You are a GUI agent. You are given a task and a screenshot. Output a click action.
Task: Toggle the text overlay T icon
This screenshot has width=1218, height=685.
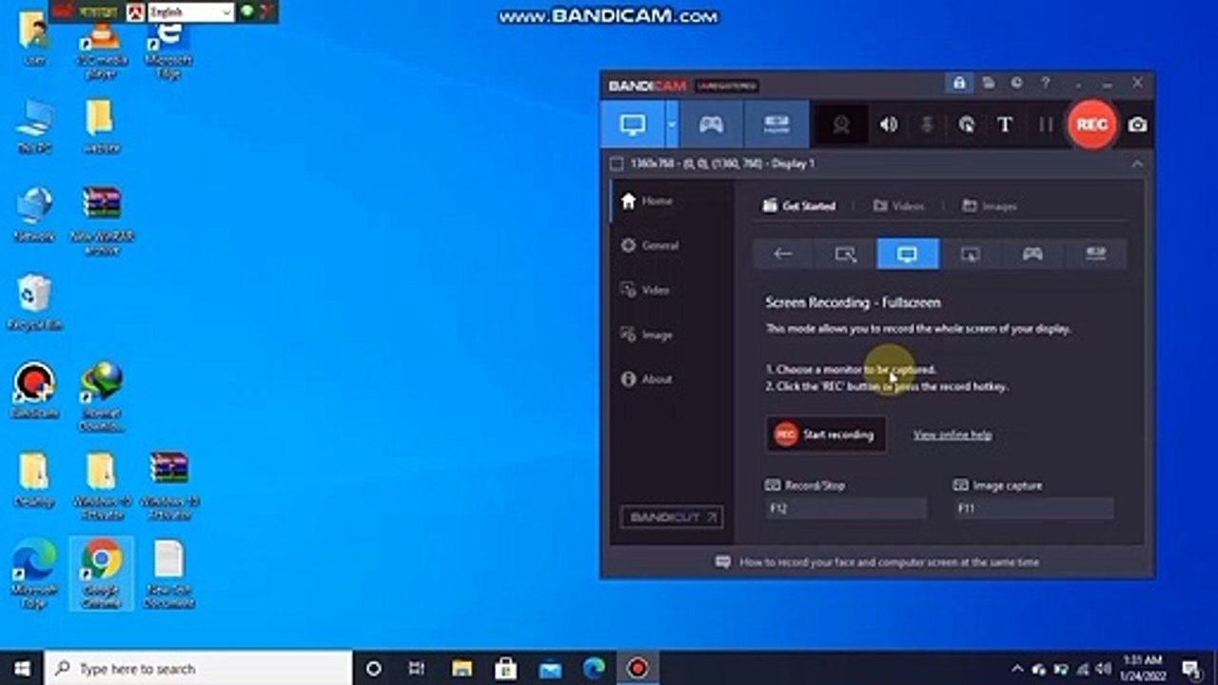pos(1004,125)
